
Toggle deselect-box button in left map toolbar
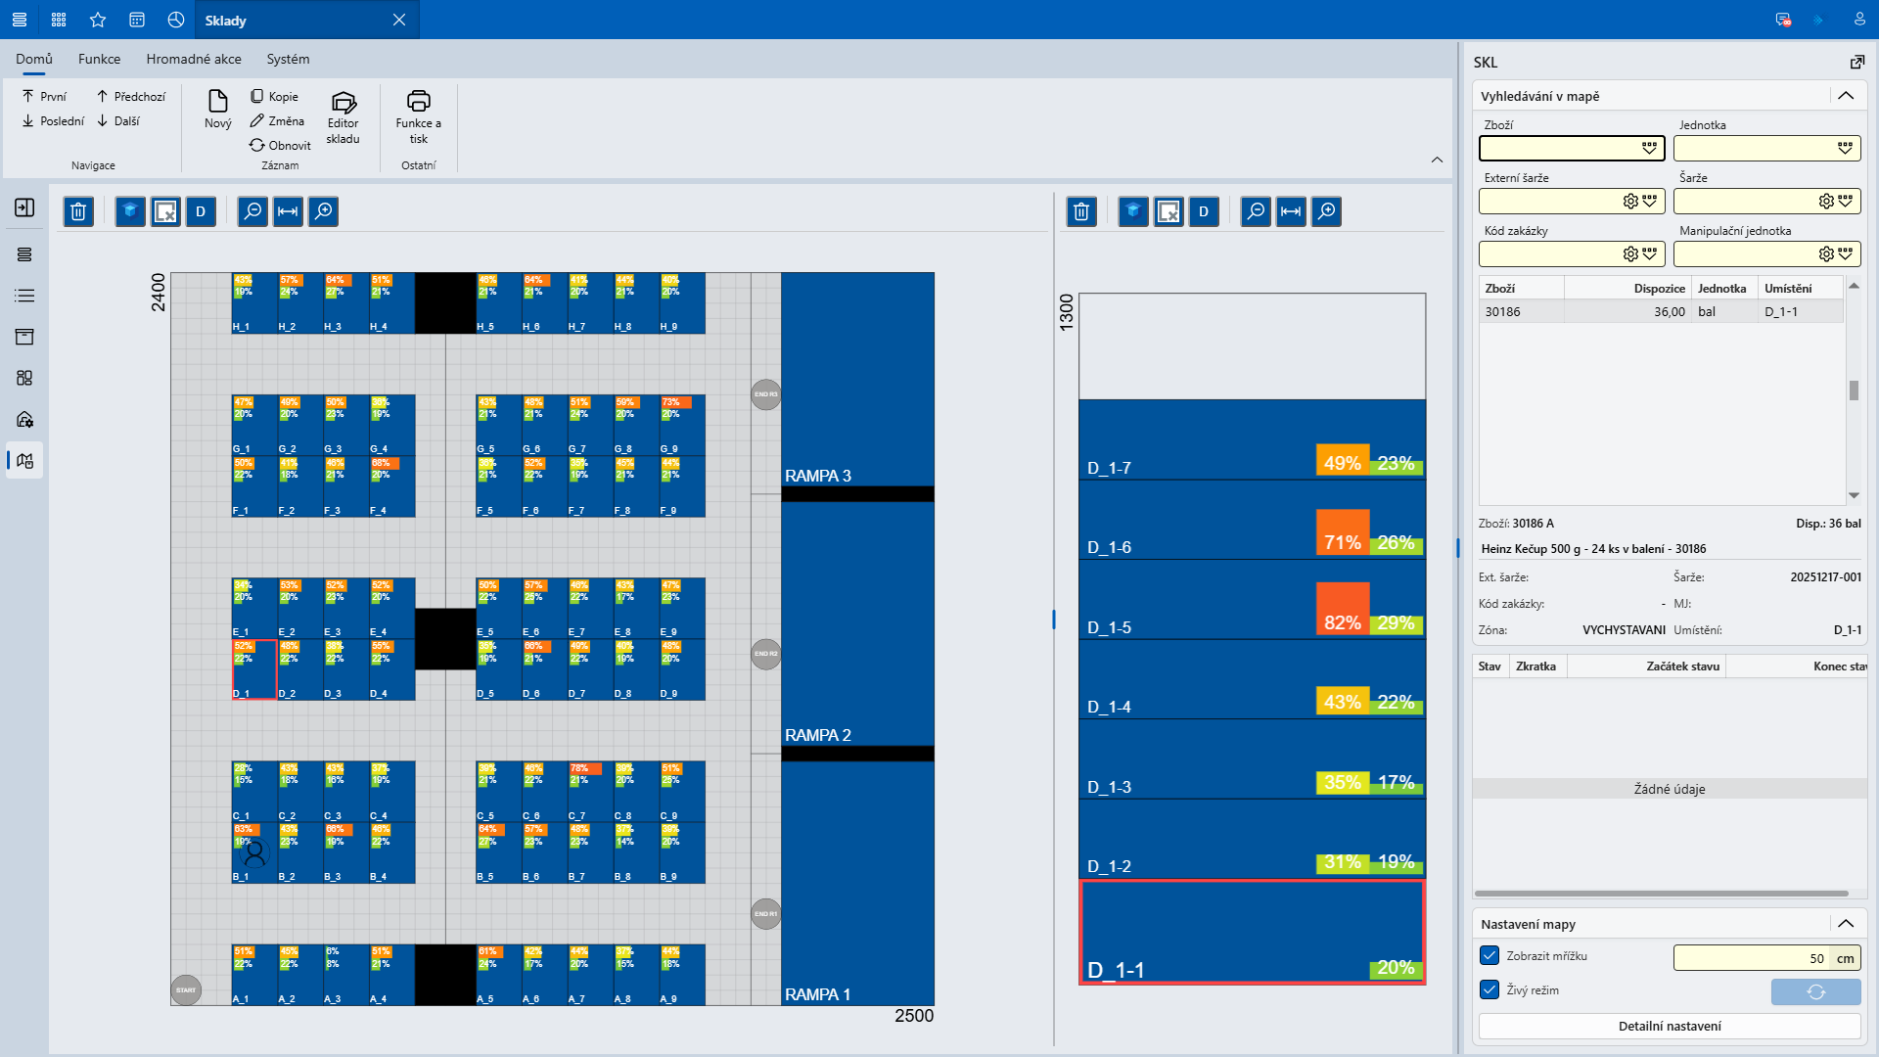click(165, 211)
